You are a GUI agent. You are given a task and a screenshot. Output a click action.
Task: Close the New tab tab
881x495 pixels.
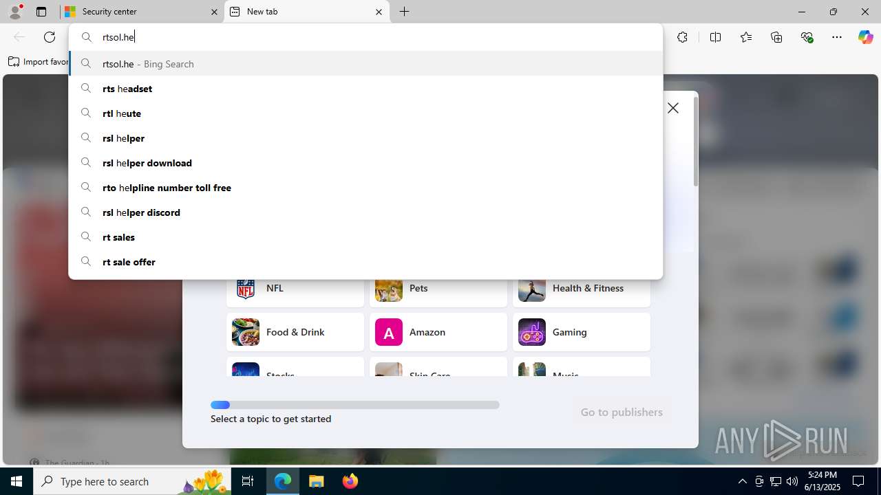pyautogui.click(x=379, y=12)
